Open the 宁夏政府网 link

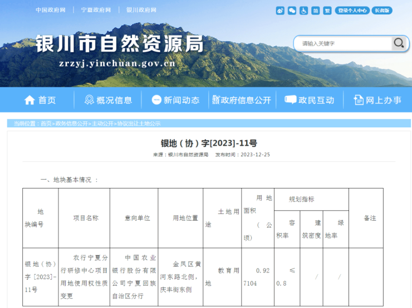pos(96,10)
